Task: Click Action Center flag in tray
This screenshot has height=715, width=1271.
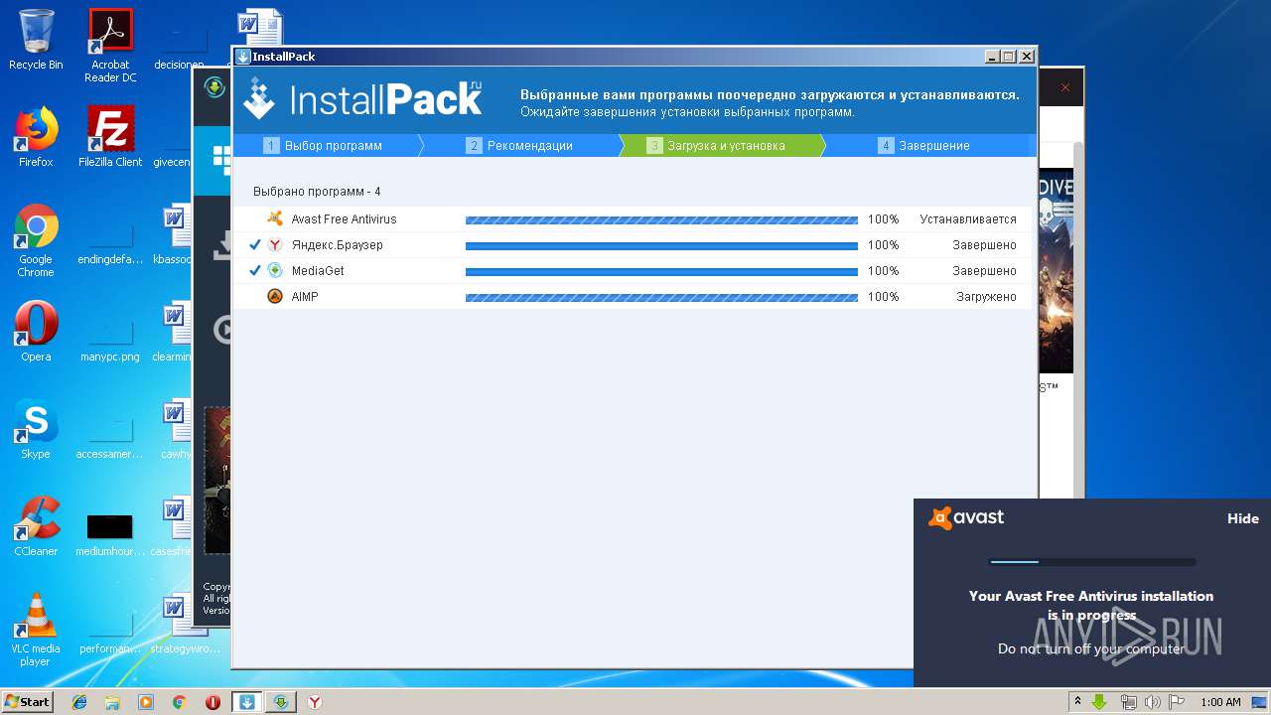Action: pos(1176,702)
